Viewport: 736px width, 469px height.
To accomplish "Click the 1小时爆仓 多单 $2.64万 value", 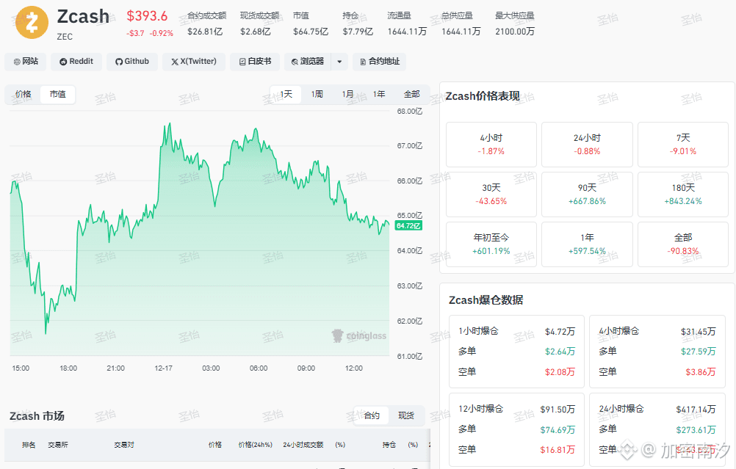I will [560, 352].
